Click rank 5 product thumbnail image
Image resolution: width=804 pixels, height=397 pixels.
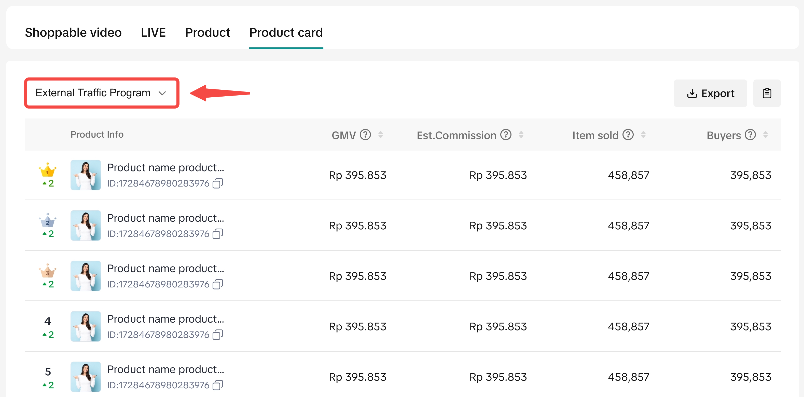(86, 377)
